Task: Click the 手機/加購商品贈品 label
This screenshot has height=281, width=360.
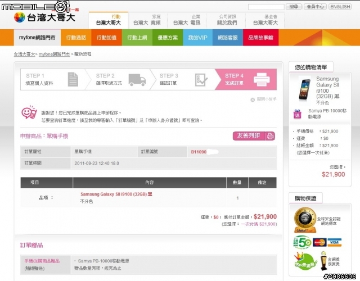Action: pos(42,261)
